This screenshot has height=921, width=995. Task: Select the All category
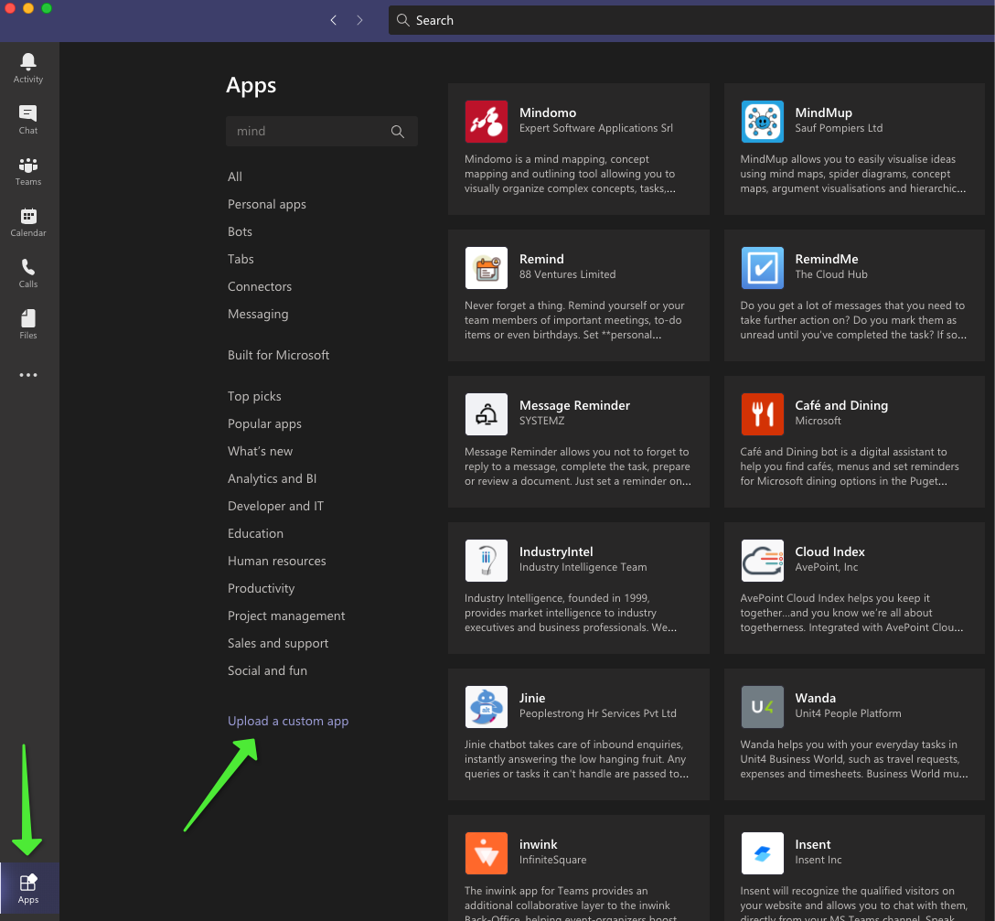[x=235, y=177]
